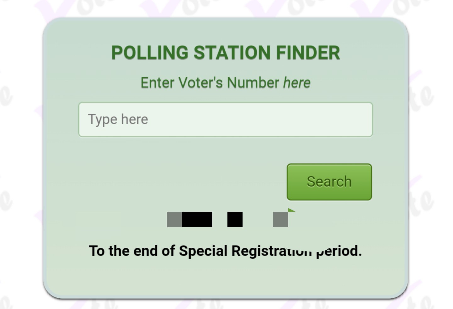Click the Special Registration period text
453x309 pixels.
click(225, 251)
